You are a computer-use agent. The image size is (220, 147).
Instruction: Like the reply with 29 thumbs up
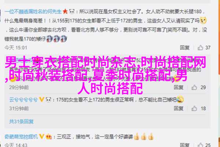coord(194,87)
